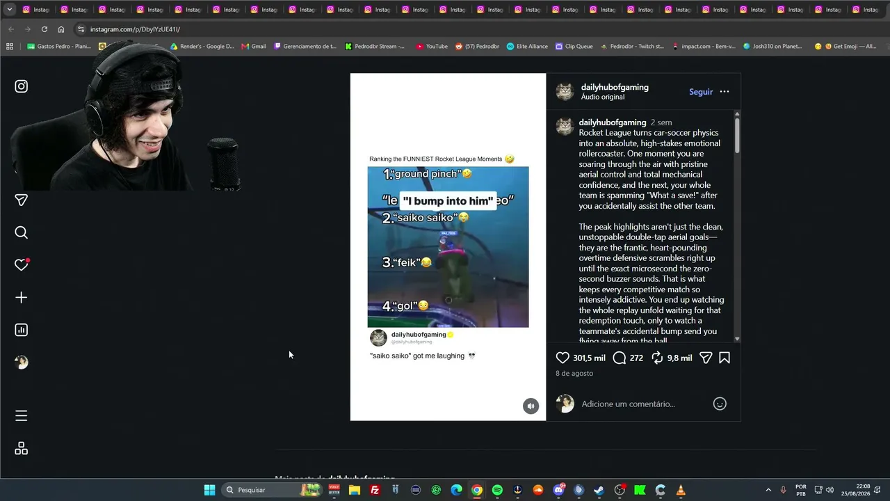
Task: Open your profile avatar in sidebar
Action: [22, 362]
